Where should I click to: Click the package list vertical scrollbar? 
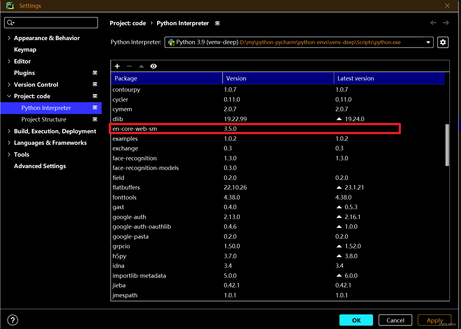(447, 144)
